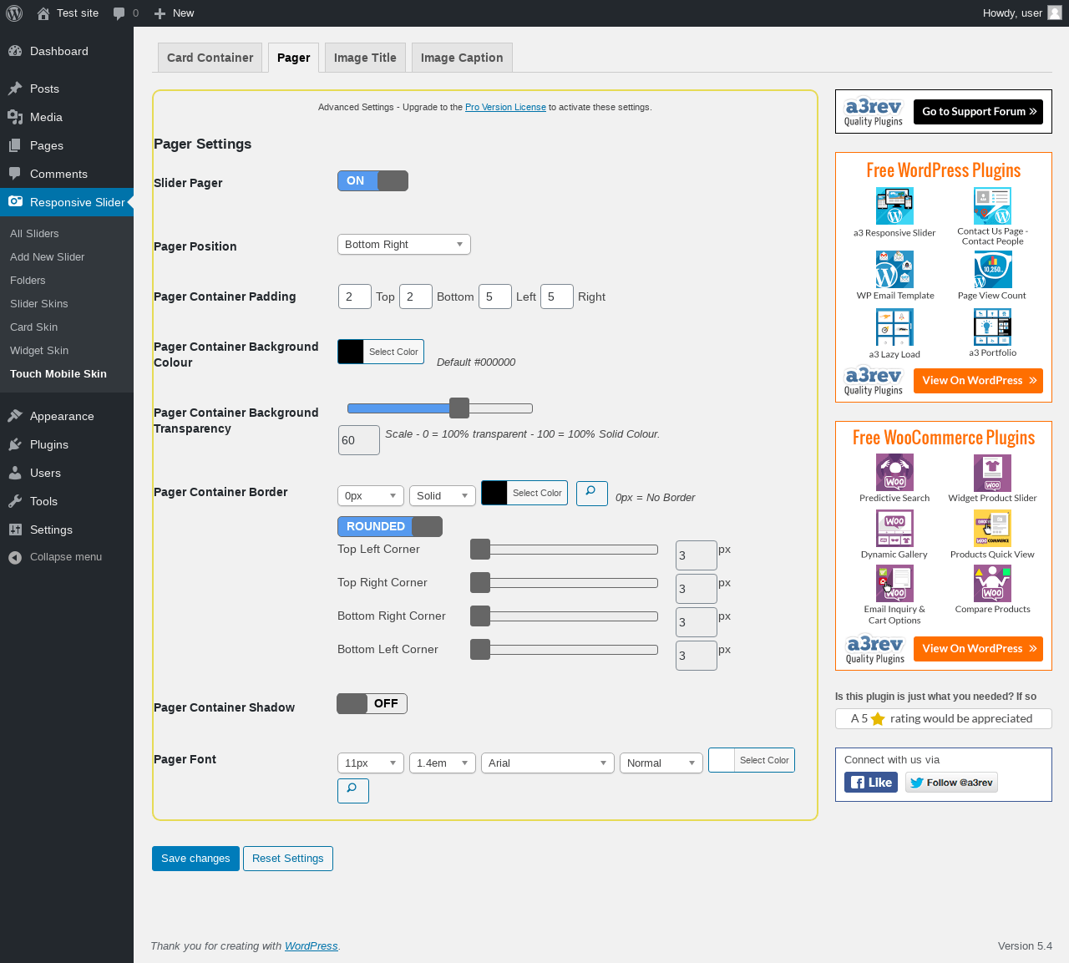Switch to the Card Container tab
The width and height of the screenshot is (1069, 963).
point(210,58)
